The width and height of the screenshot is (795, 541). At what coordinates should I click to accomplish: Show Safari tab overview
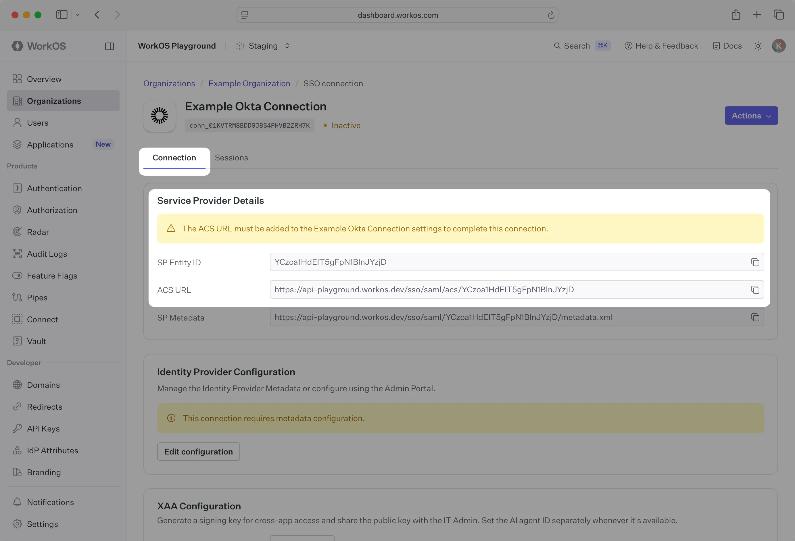pos(779,15)
